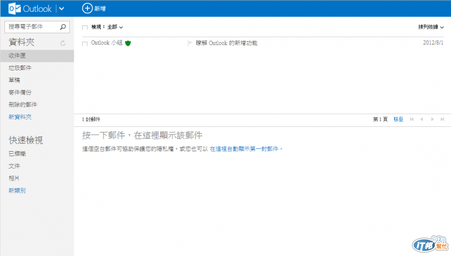
Task: Click sender name Outlook 小組
Action: pyautogui.click(x=107, y=43)
